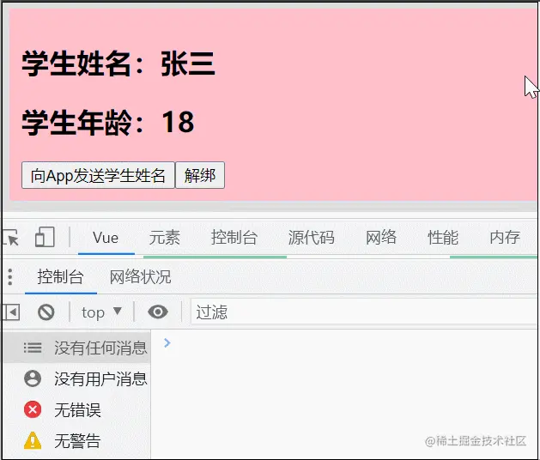Open the drawer three-dot menu
Screen dimensions: 540x460
click(10, 277)
